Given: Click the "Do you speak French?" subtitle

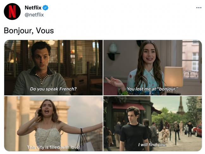Looking at the screenshot, I should [53, 89].
